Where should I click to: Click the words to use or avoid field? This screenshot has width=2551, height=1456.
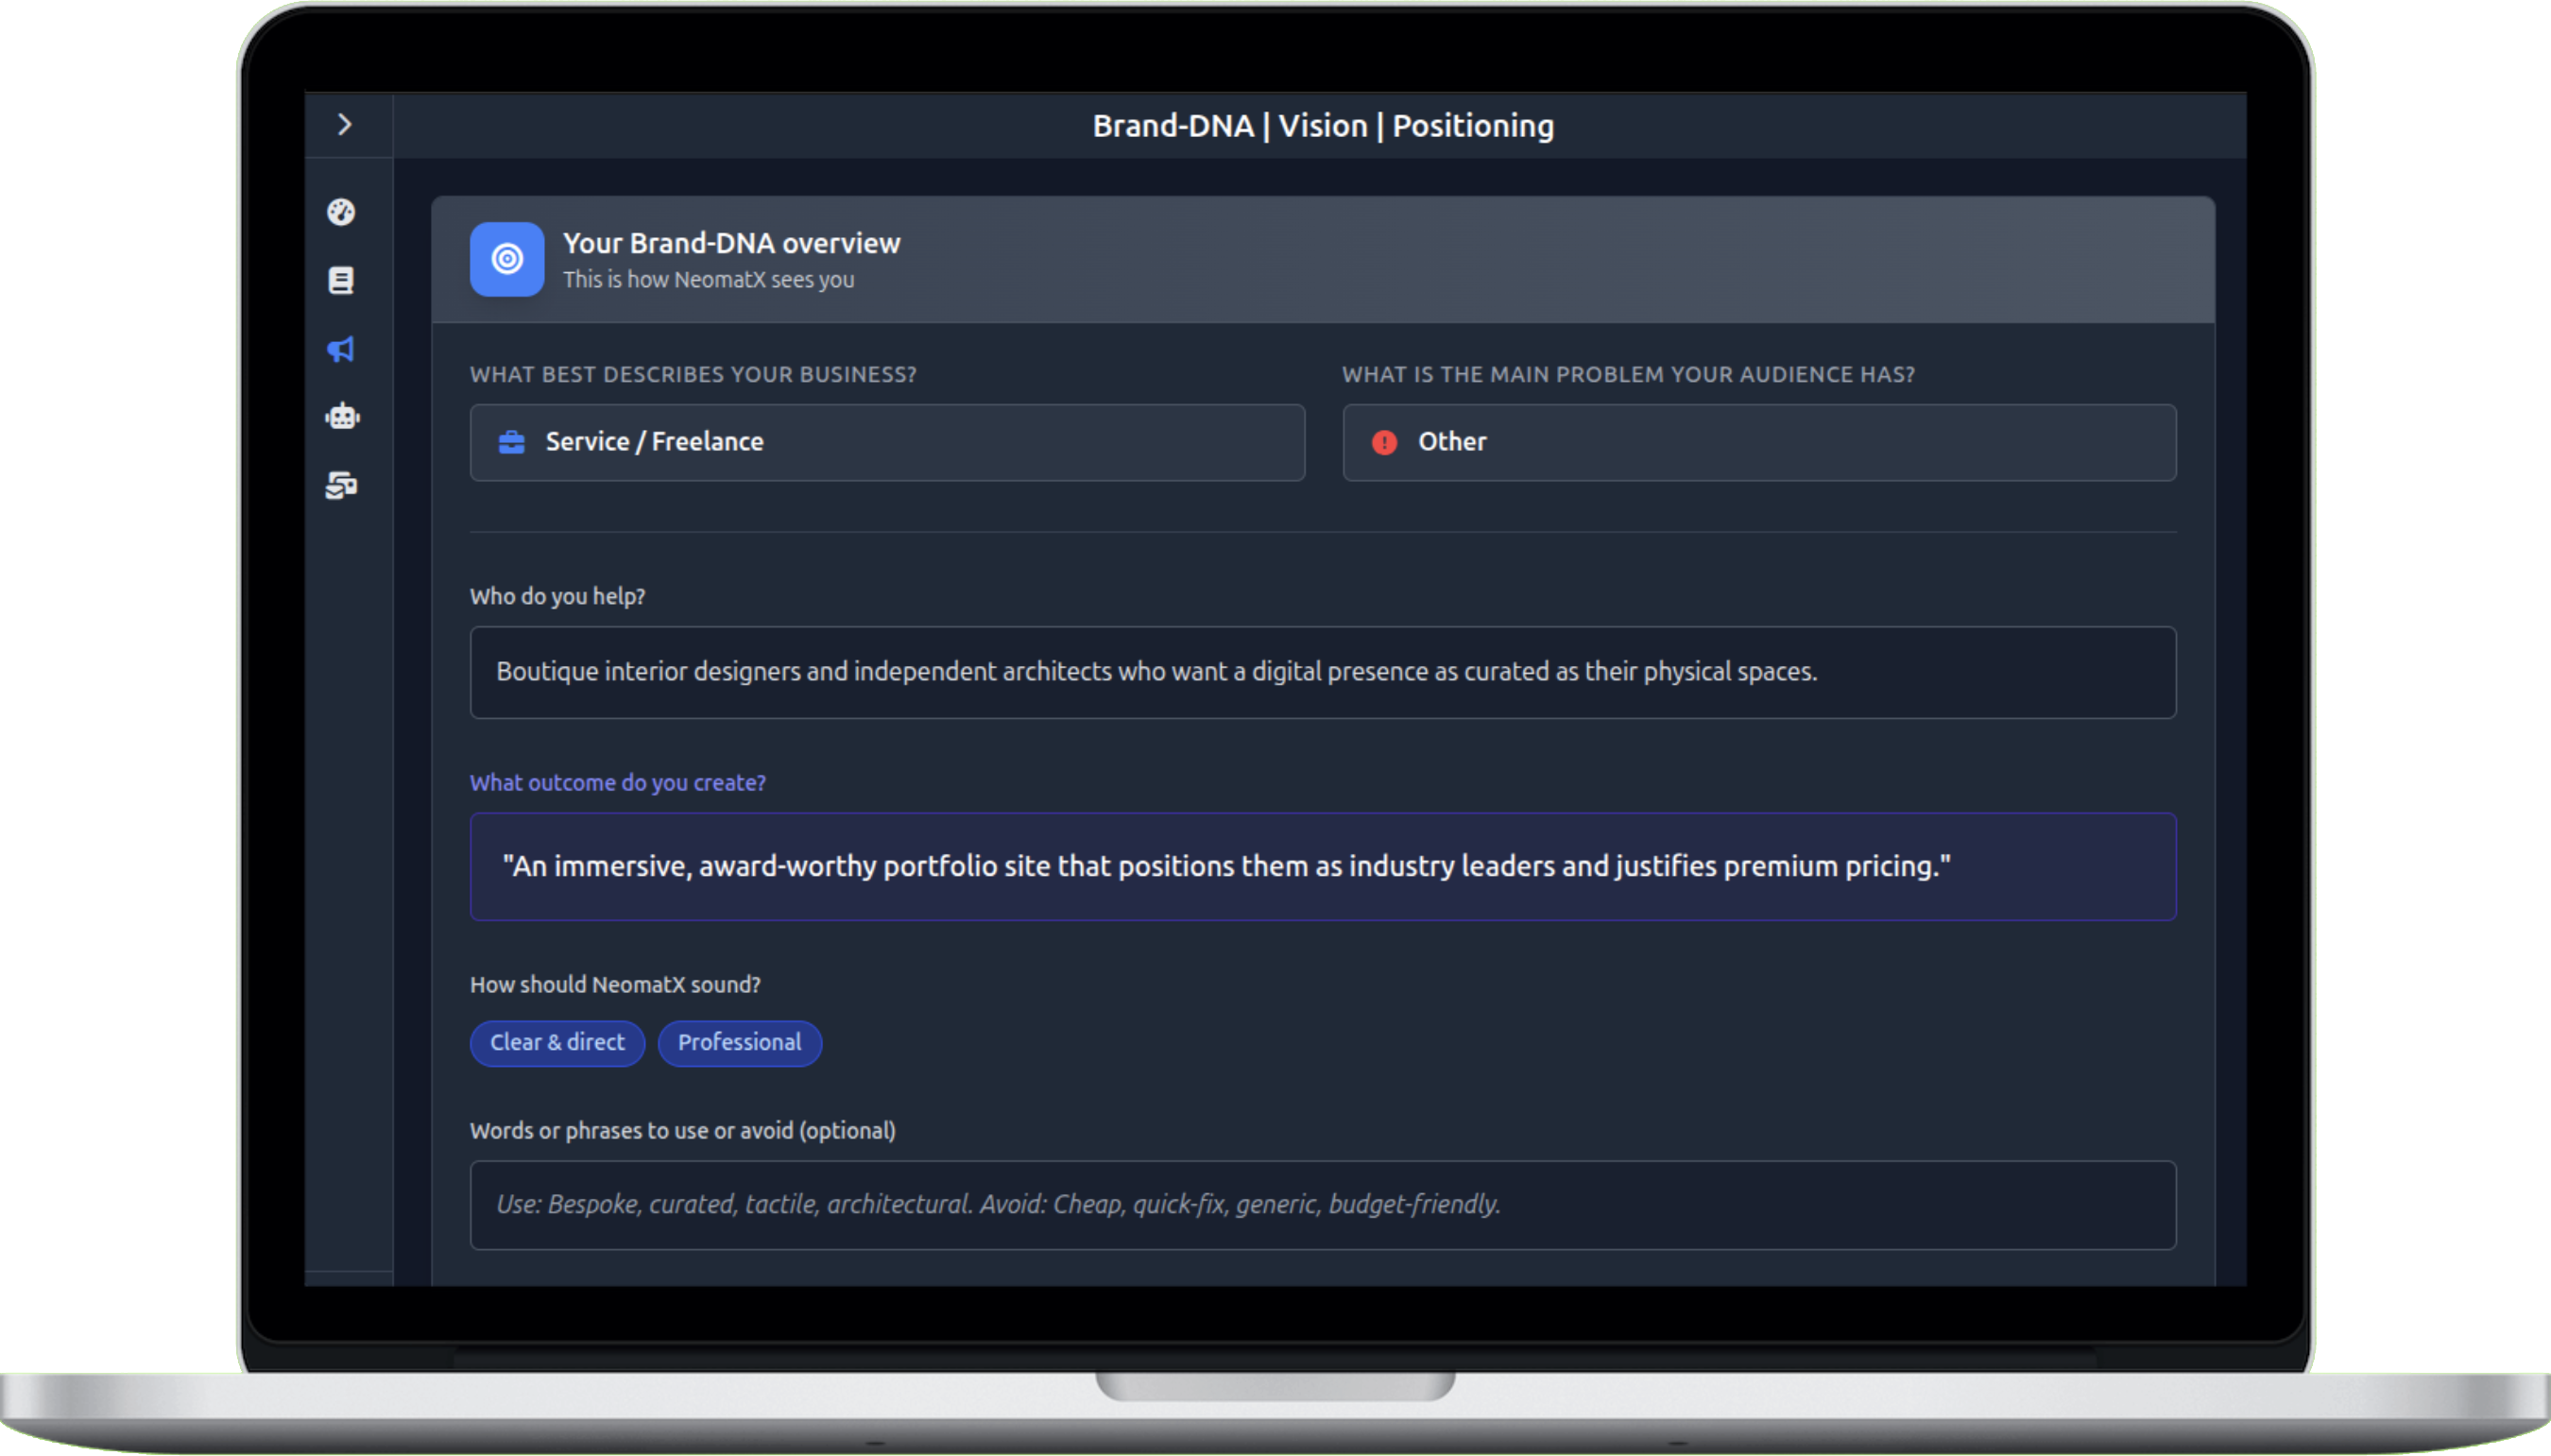point(1322,1205)
